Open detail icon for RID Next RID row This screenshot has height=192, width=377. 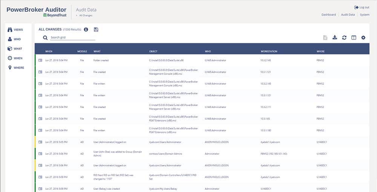click(40, 177)
